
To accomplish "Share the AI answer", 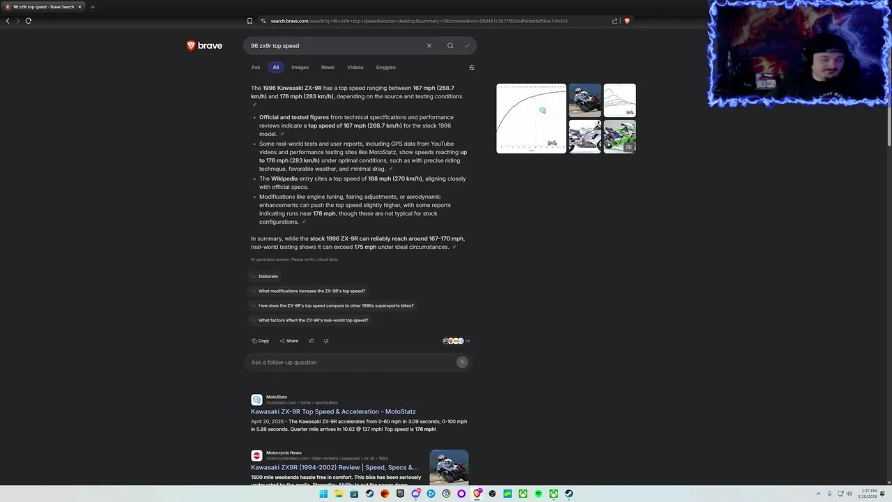I will click(289, 341).
